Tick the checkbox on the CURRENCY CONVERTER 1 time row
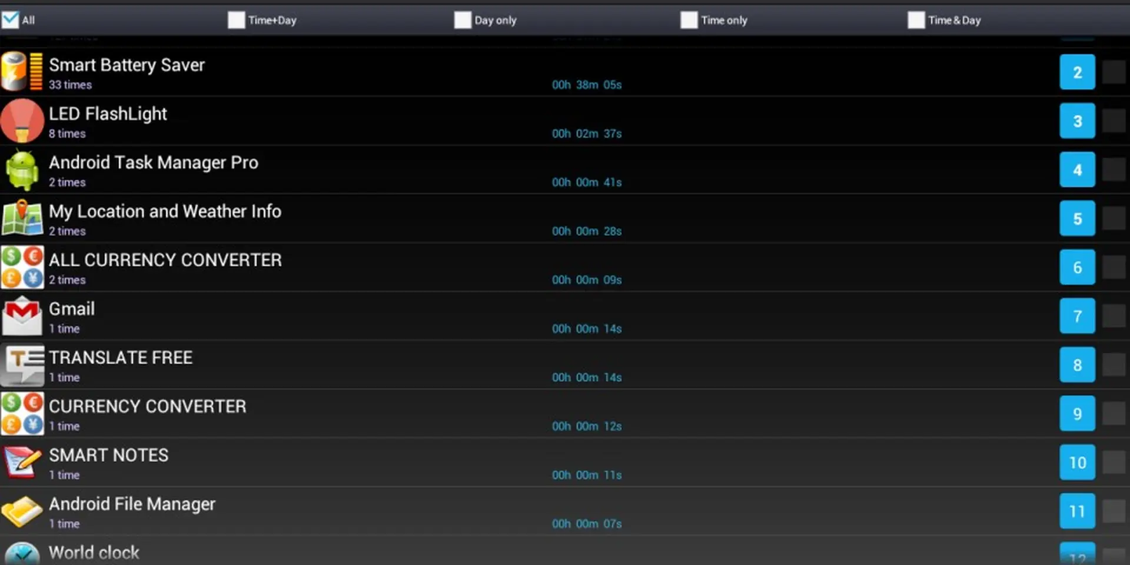 [1114, 414]
